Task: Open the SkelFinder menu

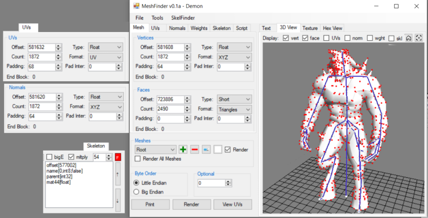Action: pos(183,18)
